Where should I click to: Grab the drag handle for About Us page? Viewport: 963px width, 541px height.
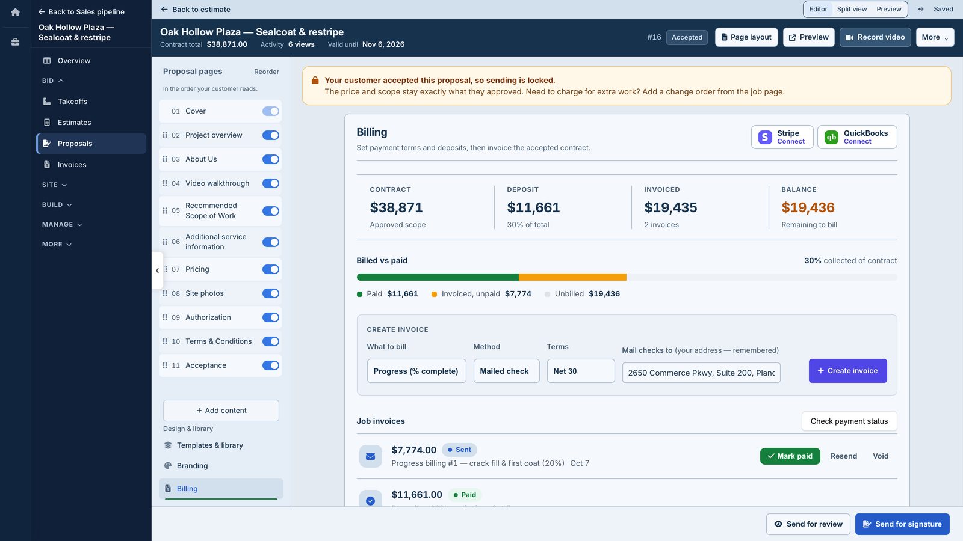pos(165,159)
